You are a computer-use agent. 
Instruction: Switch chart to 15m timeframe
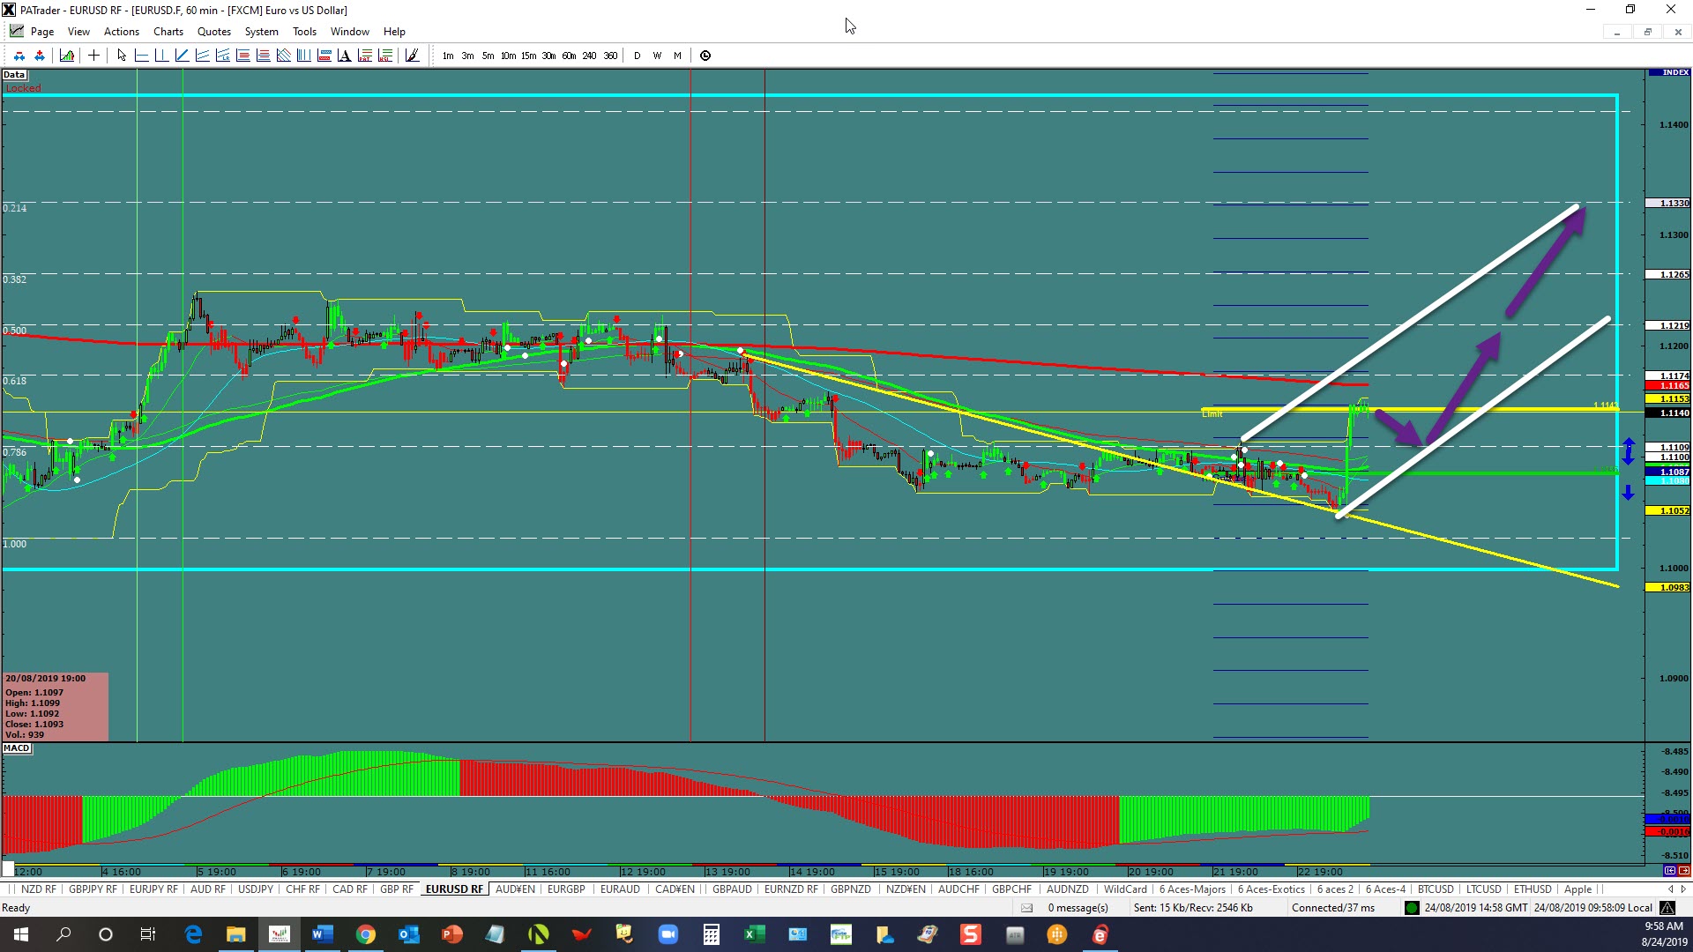coord(528,56)
